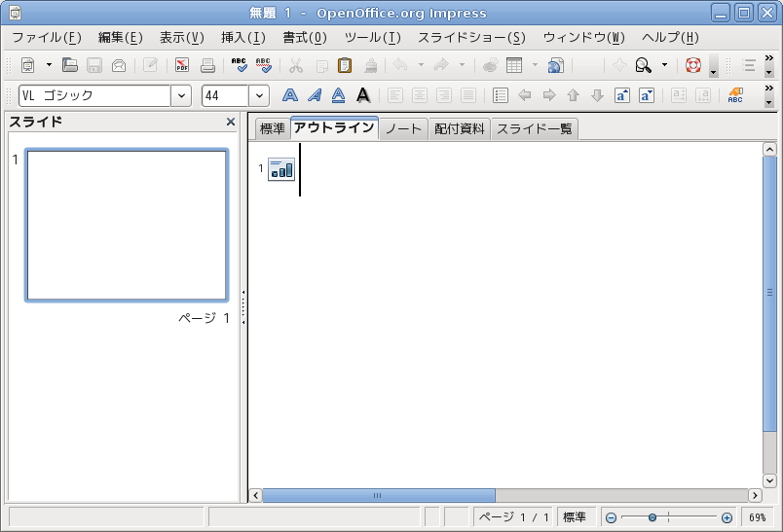Click the Paste clipboard icon
The image size is (783, 532).
click(345, 66)
